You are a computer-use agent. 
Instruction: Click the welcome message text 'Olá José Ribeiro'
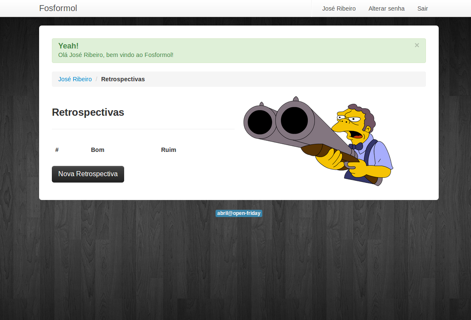80,55
